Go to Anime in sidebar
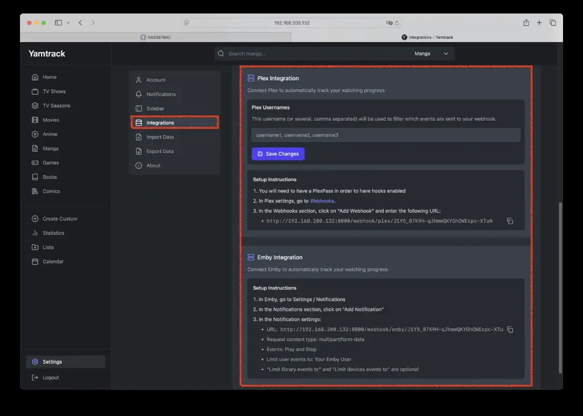The width and height of the screenshot is (583, 416). [50, 134]
